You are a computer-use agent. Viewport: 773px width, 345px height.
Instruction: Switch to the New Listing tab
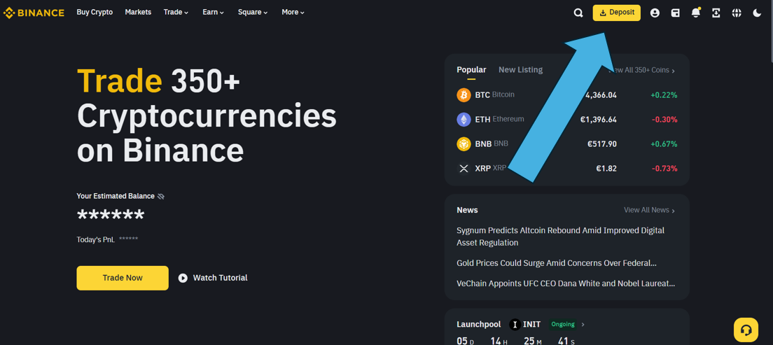520,70
